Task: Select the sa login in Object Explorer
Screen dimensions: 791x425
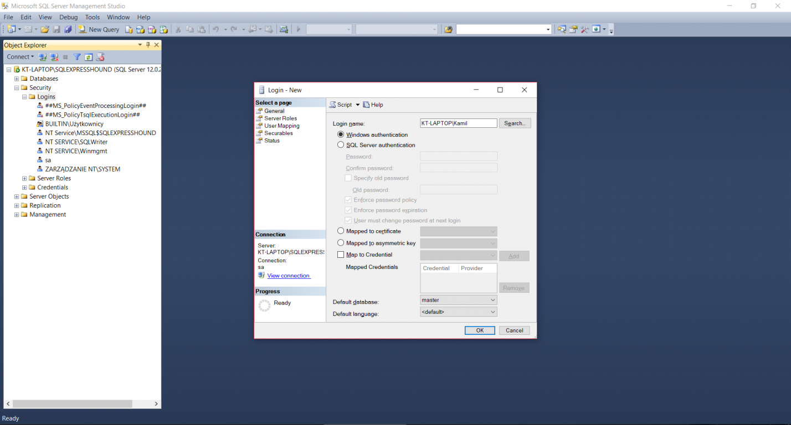Action: click(48, 160)
